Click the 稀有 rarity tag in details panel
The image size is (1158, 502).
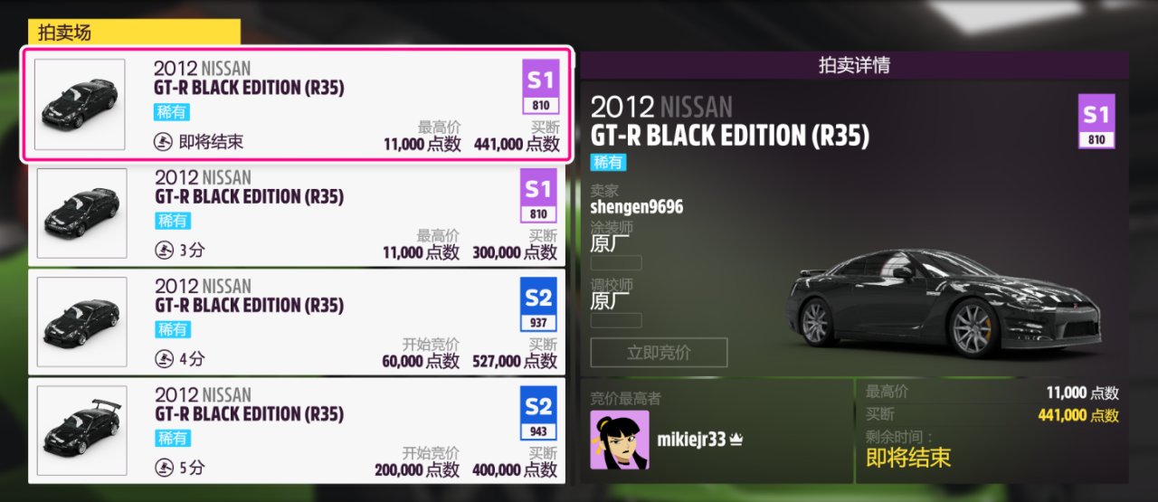pos(608,163)
